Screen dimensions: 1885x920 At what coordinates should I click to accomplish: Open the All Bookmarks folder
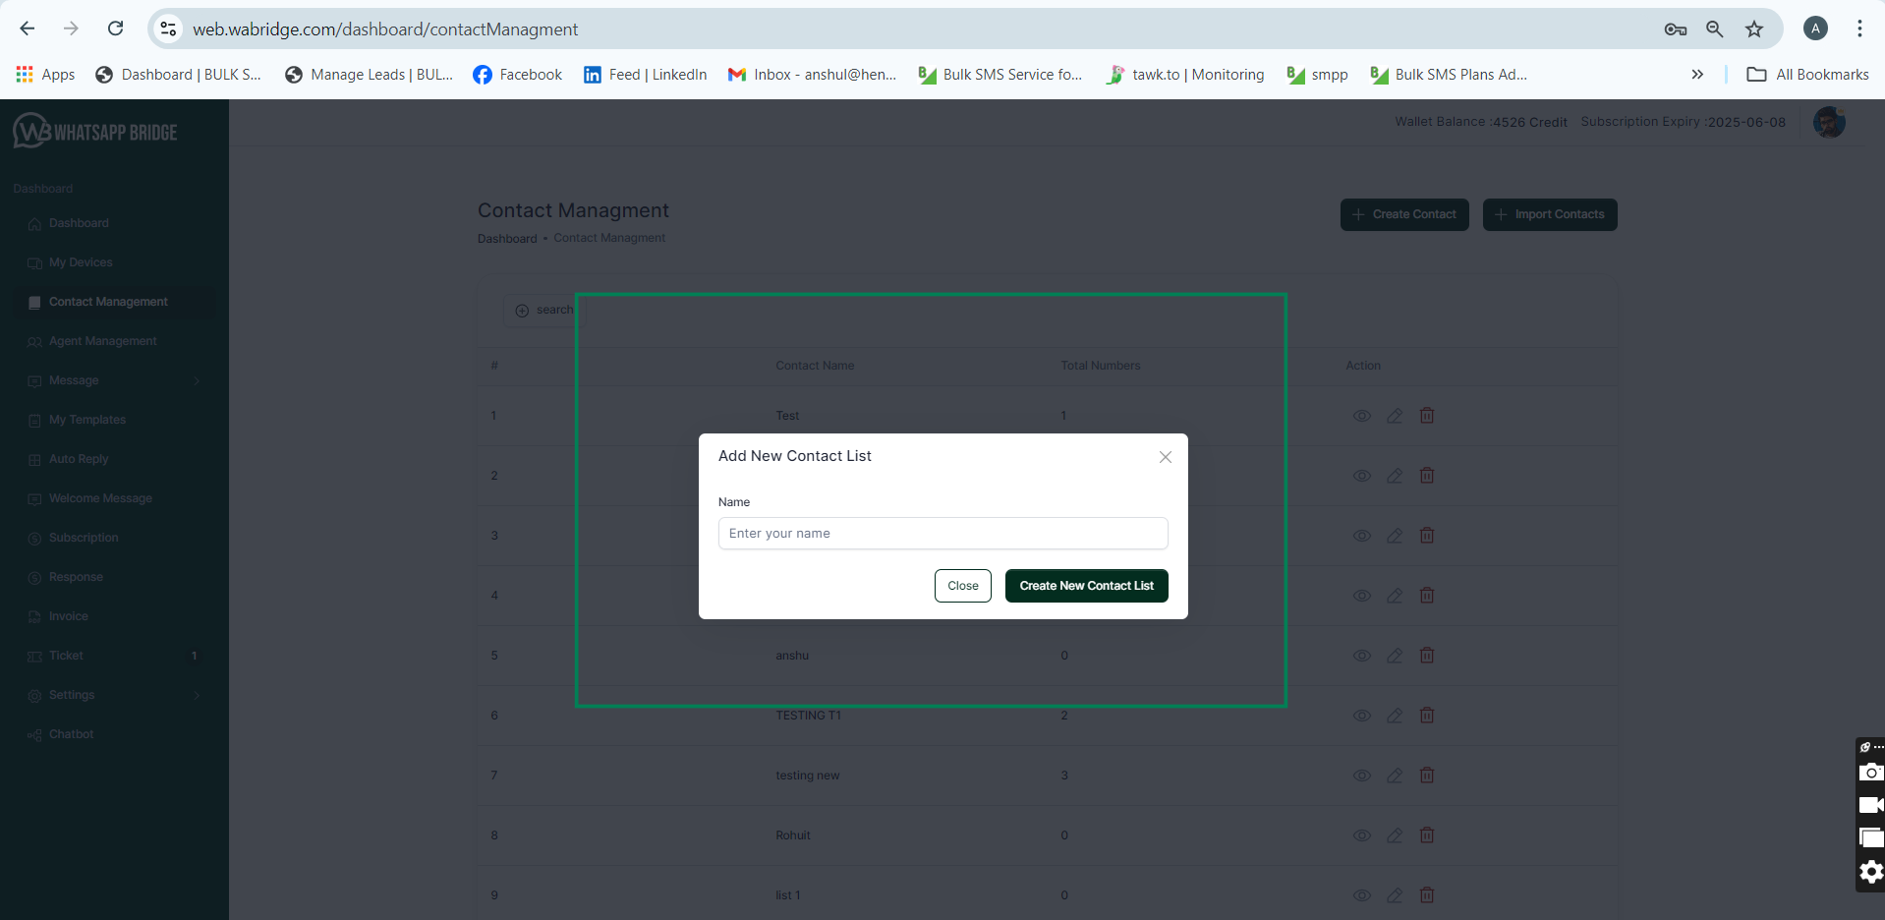[1807, 75]
